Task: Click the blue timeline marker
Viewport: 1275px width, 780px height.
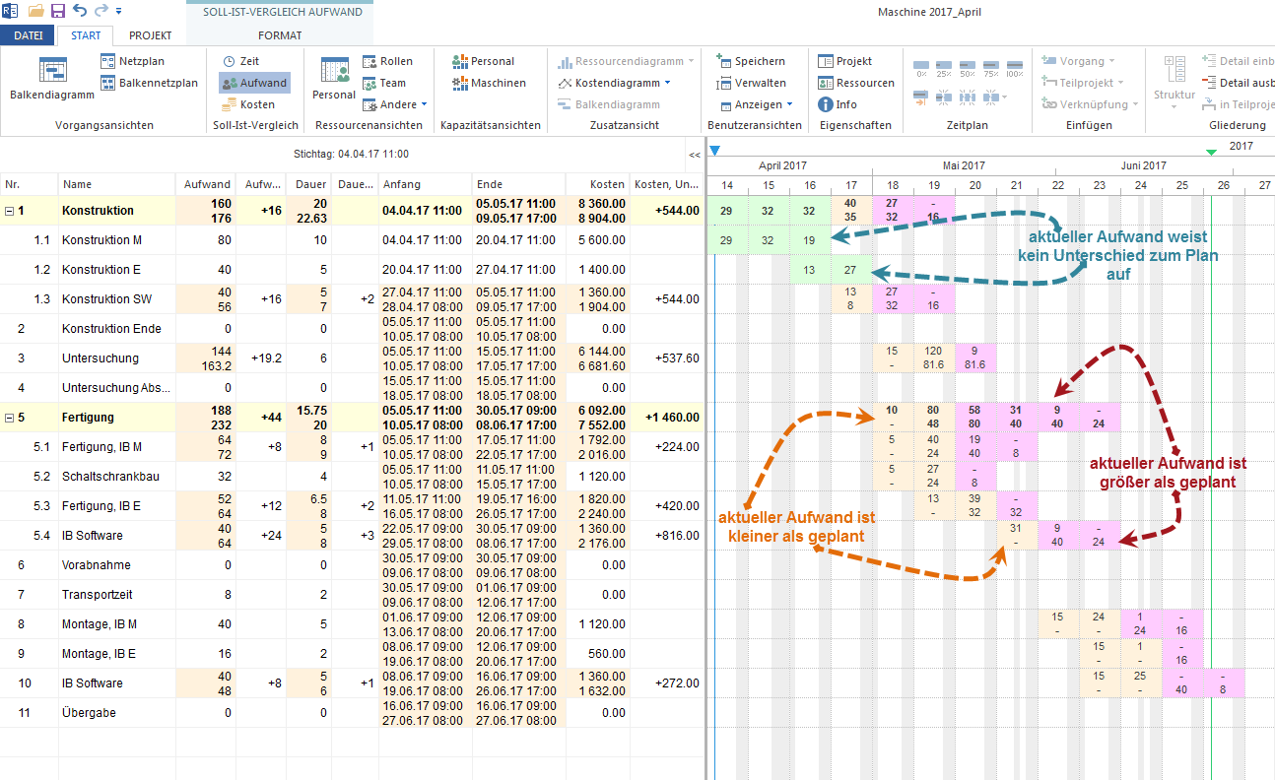Action: coord(715,150)
